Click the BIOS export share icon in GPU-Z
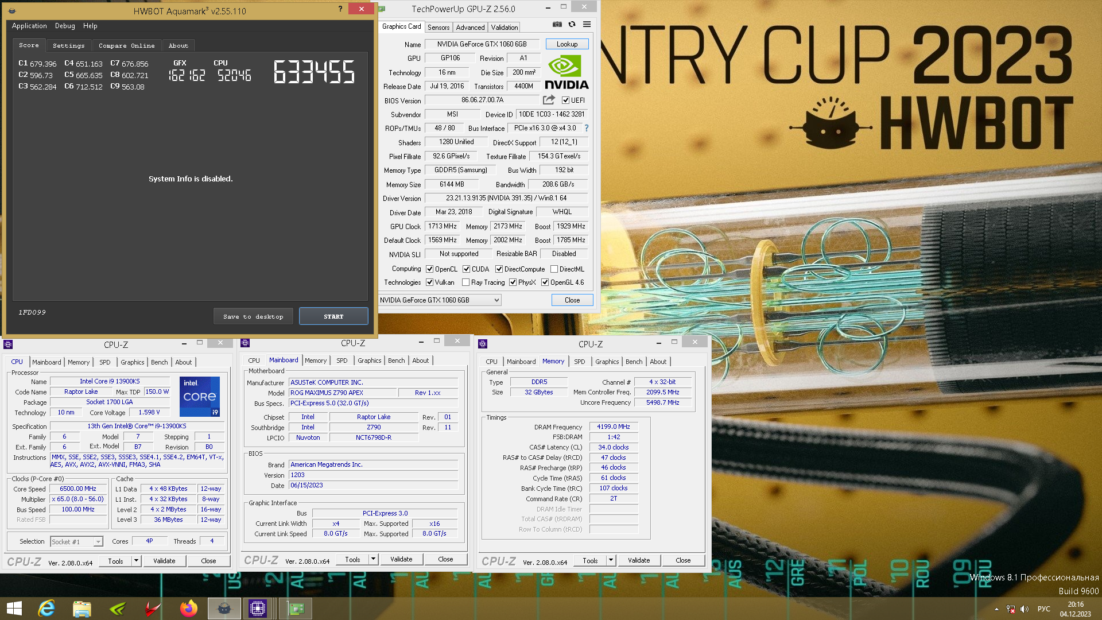1102x620 pixels. click(549, 100)
